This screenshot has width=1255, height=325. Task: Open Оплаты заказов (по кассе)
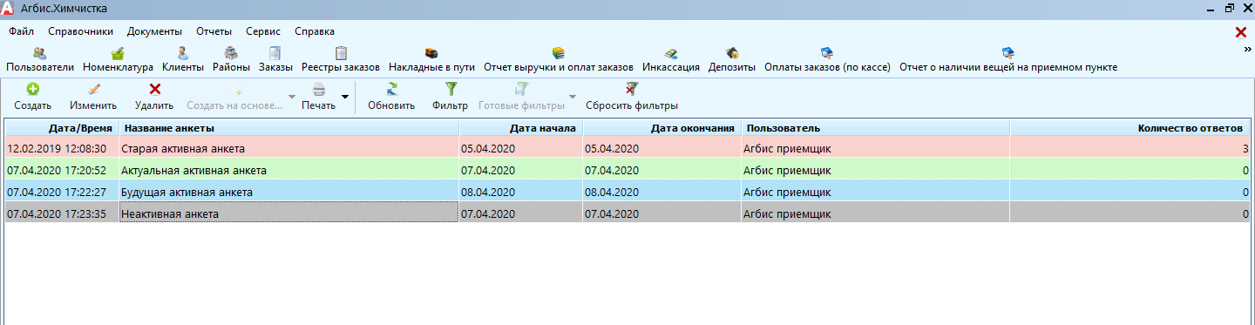point(827,59)
